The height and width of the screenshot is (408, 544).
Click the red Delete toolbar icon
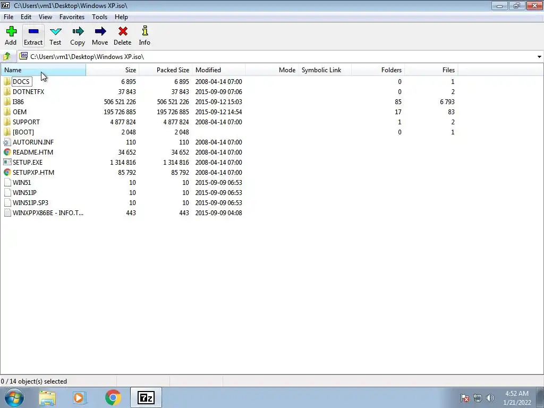(x=123, y=31)
